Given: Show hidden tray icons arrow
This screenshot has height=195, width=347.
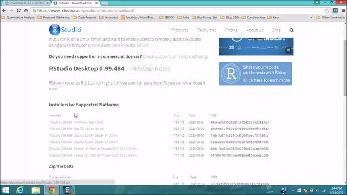Looking at the screenshot, I should [x=293, y=191].
